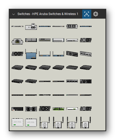Click the panel title Switches - HPE Aruba Switches & Wireless 1
Screen dimensions: 115x140
[x=48, y=14]
